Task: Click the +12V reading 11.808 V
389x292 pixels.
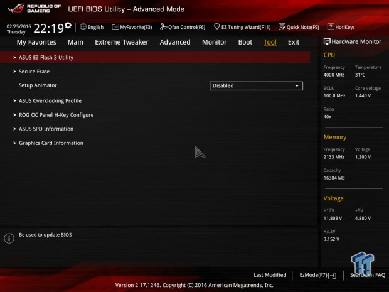Action: click(x=333, y=218)
